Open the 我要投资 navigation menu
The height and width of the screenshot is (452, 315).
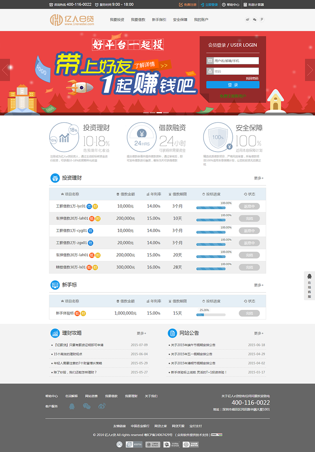[117, 20]
